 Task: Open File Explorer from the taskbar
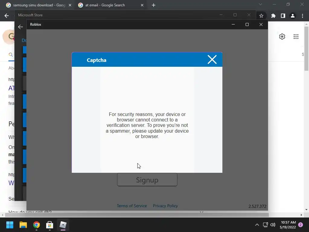coord(23,225)
